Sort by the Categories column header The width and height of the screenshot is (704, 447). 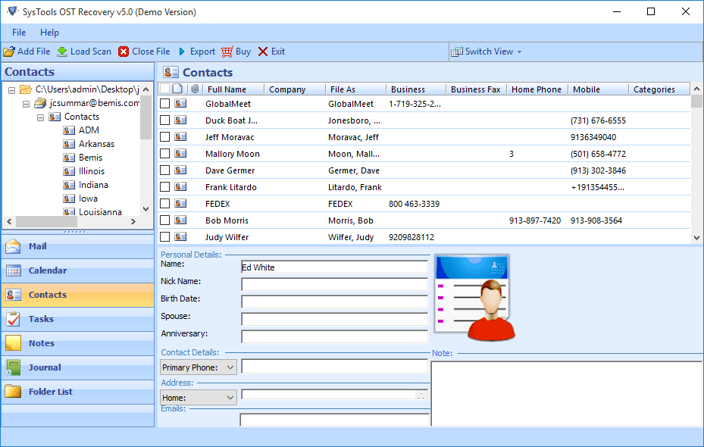click(659, 89)
